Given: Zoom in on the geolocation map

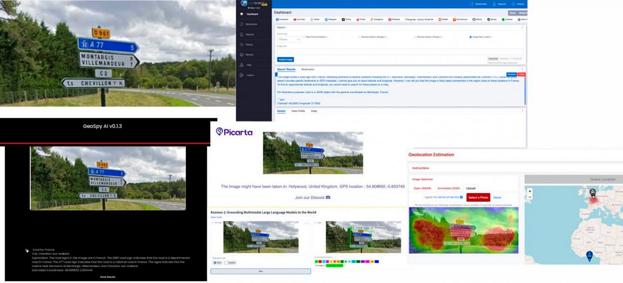Looking at the screenshot, I should point(530,191).
